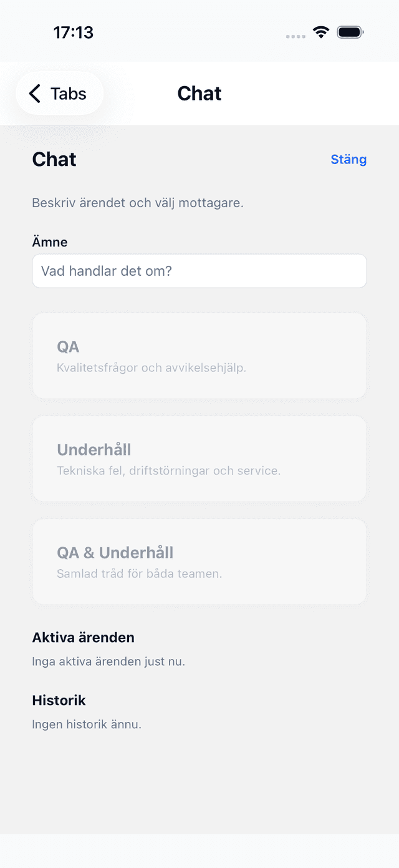Tap the Historik section header

59,700
